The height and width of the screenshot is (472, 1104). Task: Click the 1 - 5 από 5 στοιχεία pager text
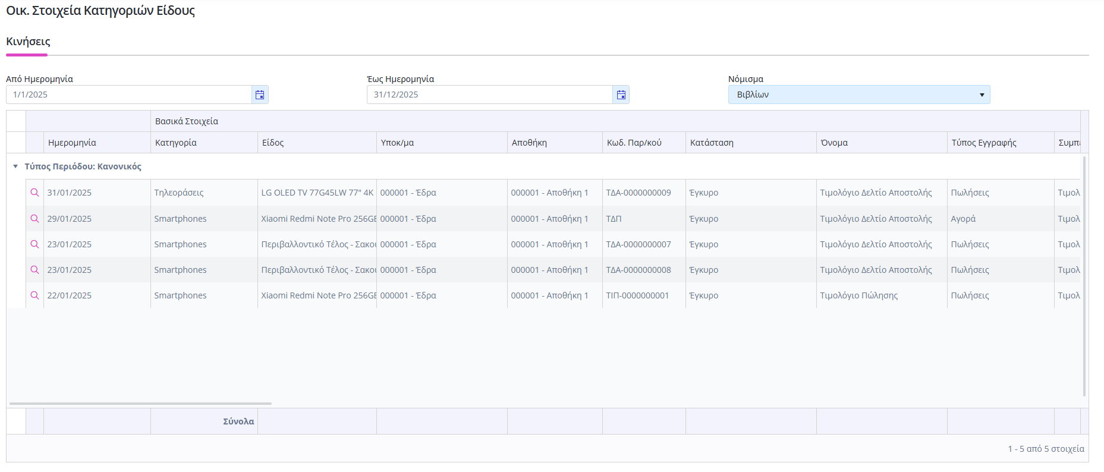click(1046, 449)
